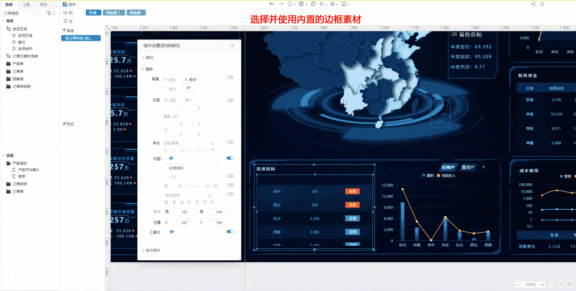Click the fullscreen icon at far bottom right
This screenshot has height=291, width=576.
(x=570, y=284)
